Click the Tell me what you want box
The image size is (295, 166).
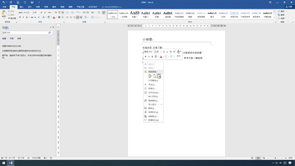(x=112, y=7)
